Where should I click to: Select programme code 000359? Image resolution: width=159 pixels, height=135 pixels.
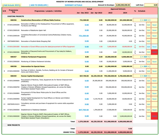tap(14, 76)
